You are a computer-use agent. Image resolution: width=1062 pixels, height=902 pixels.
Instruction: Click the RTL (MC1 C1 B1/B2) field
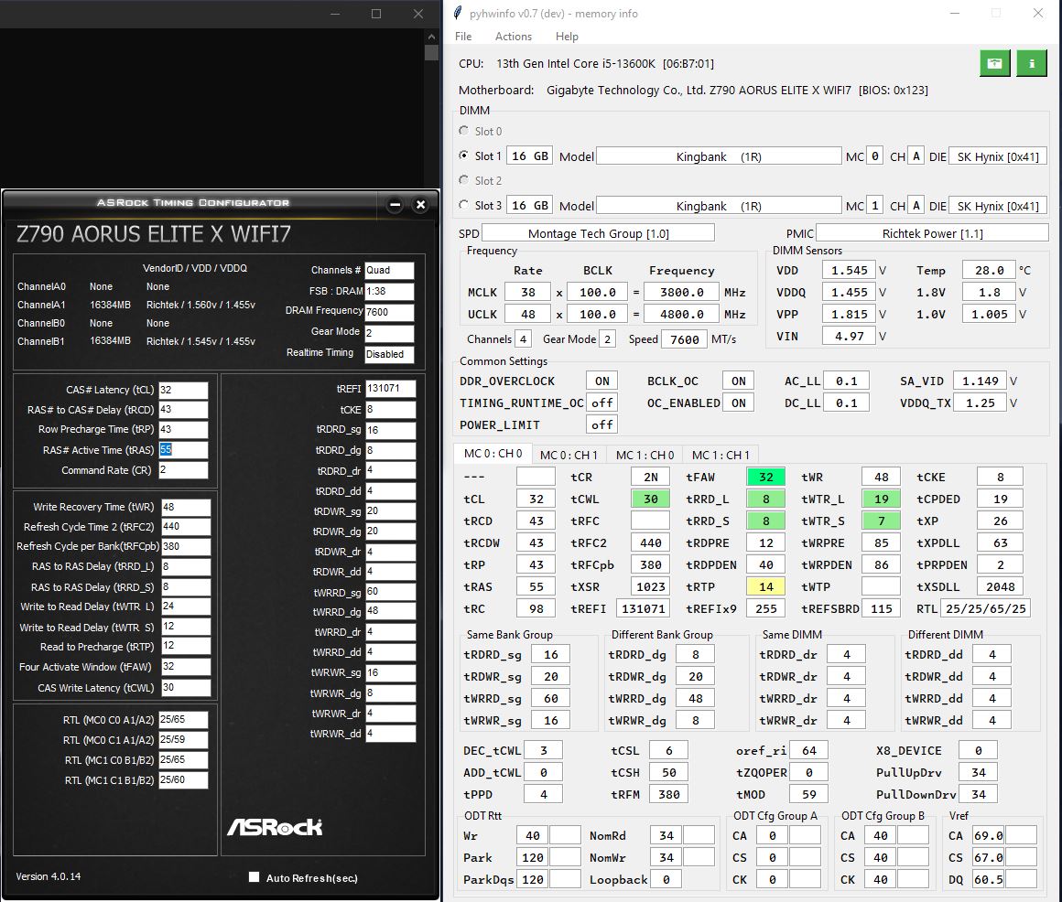point(183,779)
